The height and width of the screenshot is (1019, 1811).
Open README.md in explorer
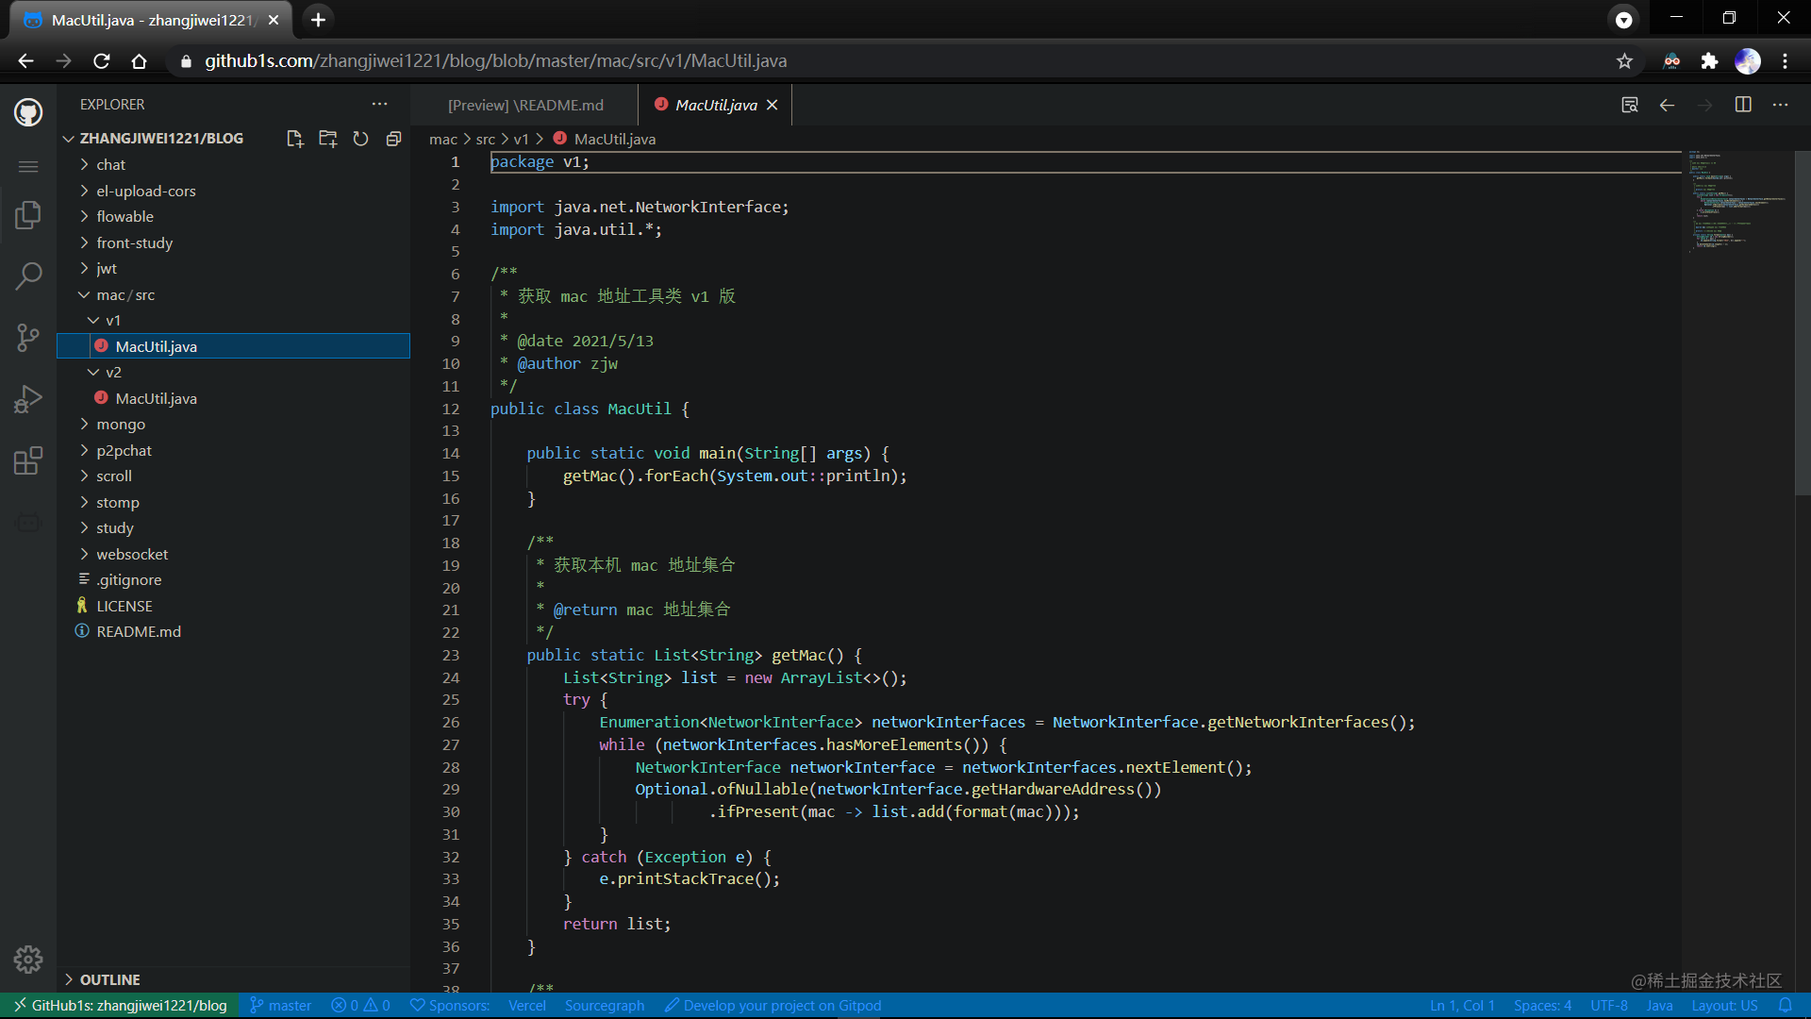(x=234, y=631)
